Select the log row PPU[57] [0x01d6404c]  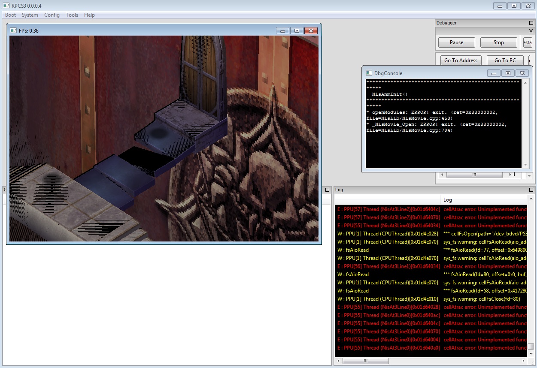pos(431,209)
